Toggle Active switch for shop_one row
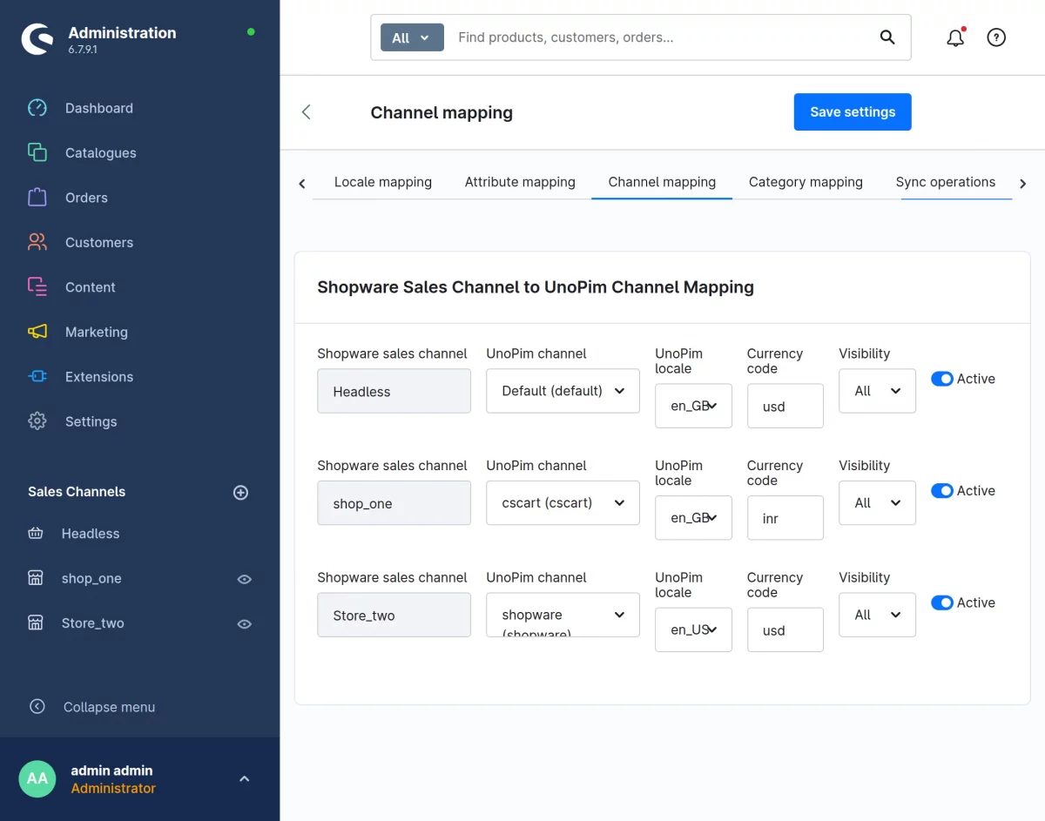 coord(942,491)
